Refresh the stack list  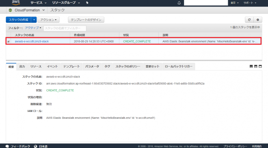point(249,20)
